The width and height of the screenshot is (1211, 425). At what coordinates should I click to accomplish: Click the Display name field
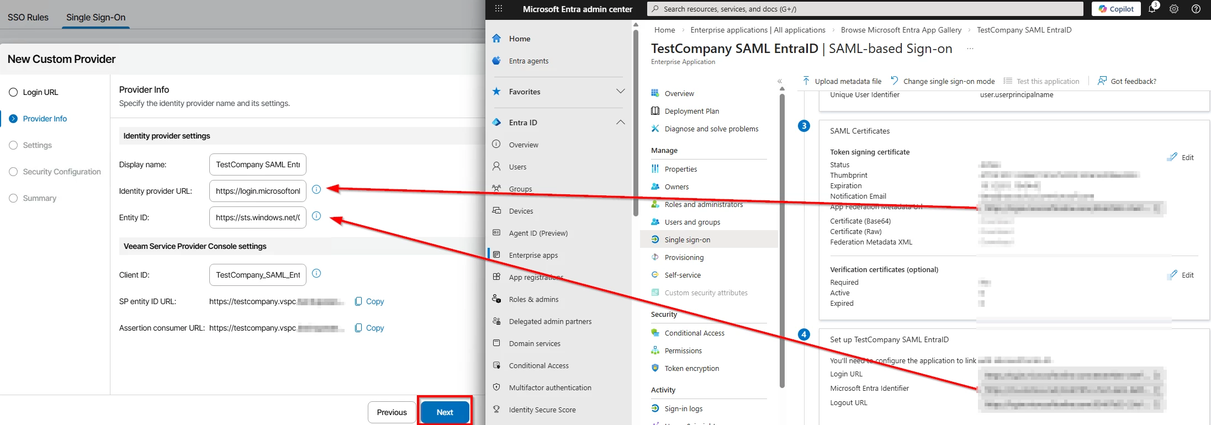(x=257, y=164)
